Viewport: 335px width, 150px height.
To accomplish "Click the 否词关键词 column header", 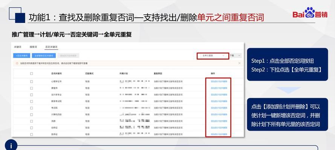I will (x=57, y=73).
